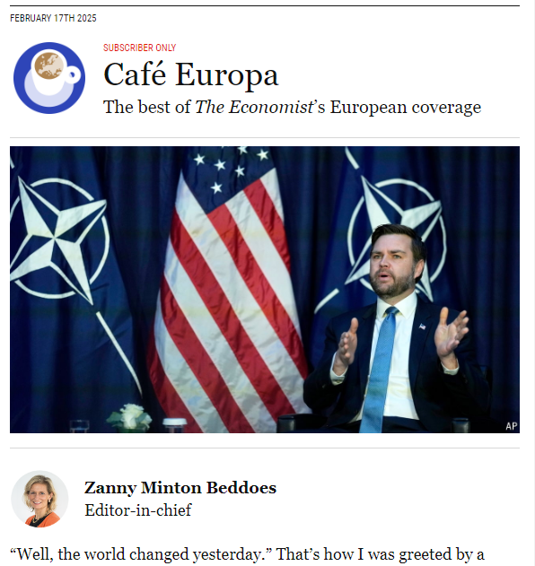Click the italic The Economist text in subtitle
This screenshot has width=535, height=566.
[254, 108]
